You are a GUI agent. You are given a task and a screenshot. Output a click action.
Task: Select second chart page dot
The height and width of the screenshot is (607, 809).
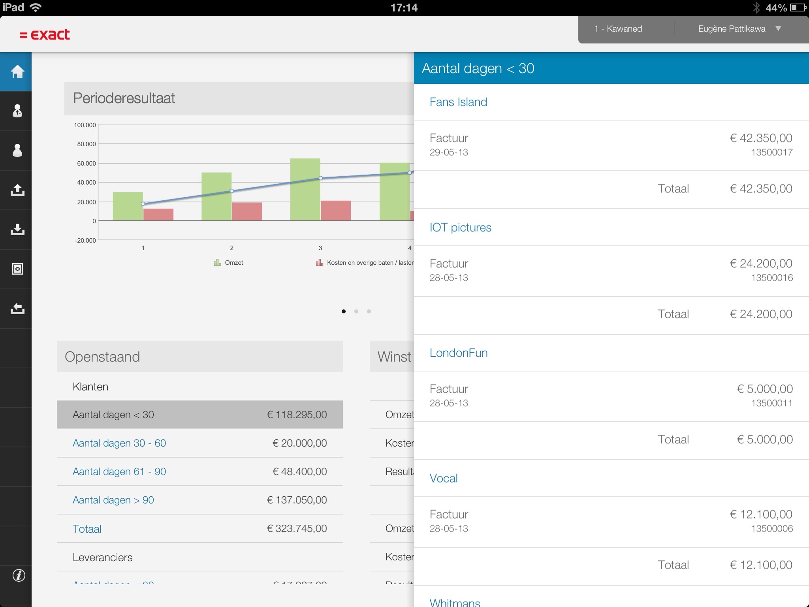pyautogui.click(x=356, y=311)
